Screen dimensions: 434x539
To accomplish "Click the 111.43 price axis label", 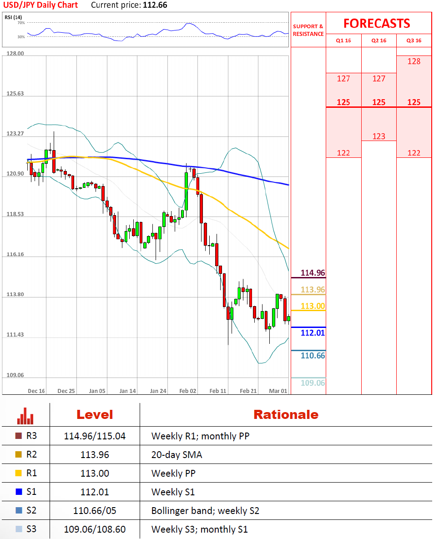I will [x=15, y=334].
